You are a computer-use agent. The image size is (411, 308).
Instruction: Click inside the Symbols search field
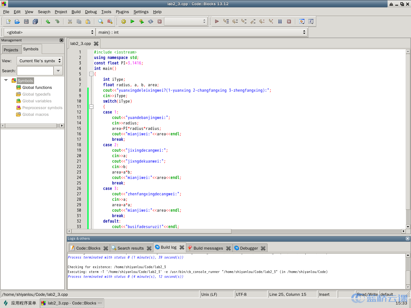pos(35,71)
